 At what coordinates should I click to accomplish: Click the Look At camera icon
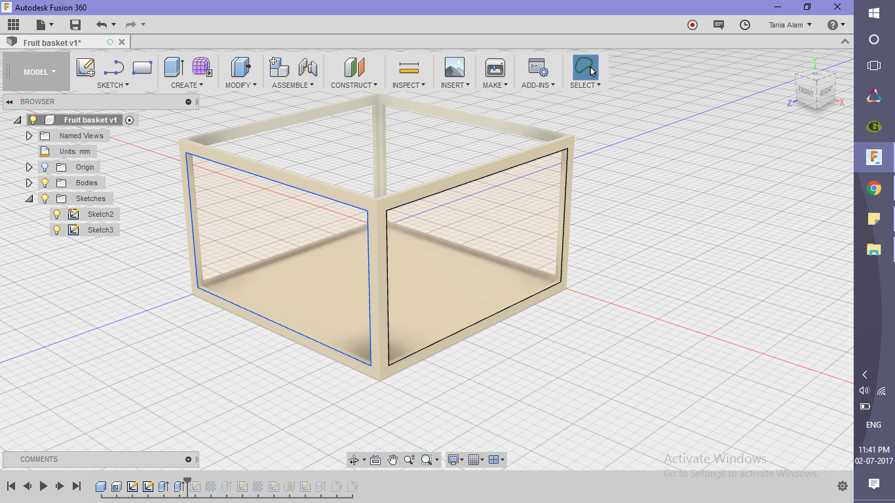coord(375,460)
